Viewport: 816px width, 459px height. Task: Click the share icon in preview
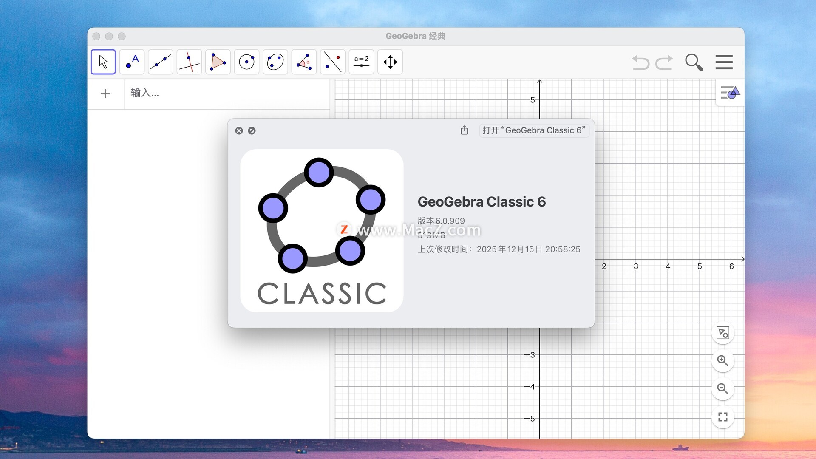pyautogui.click(x=464, y=130)
